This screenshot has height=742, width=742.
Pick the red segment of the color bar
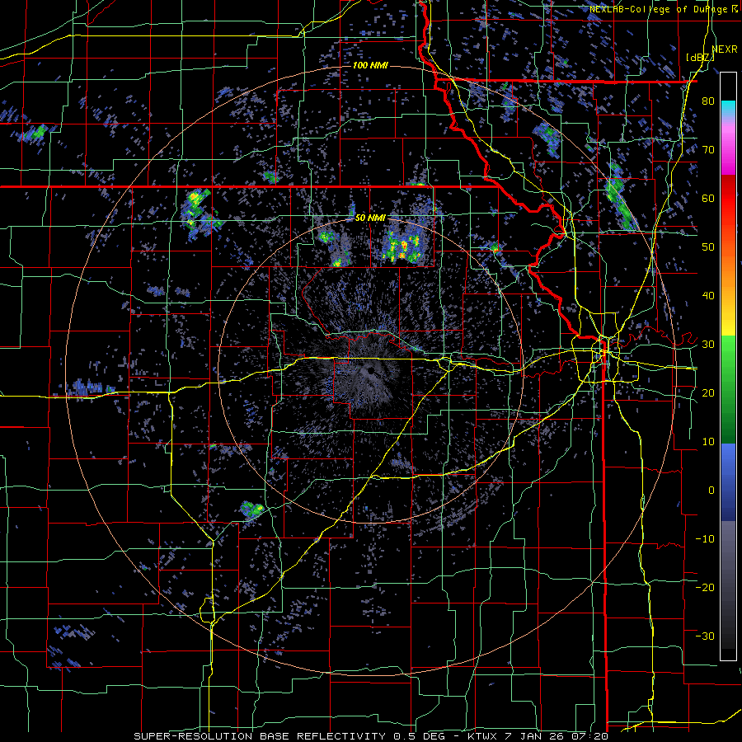728,199
